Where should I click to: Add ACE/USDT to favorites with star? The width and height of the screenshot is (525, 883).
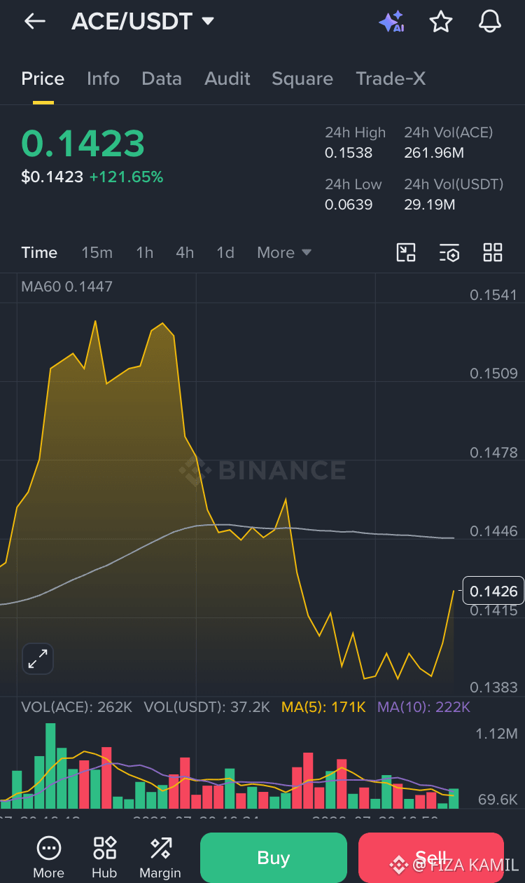tap(440, 22)
